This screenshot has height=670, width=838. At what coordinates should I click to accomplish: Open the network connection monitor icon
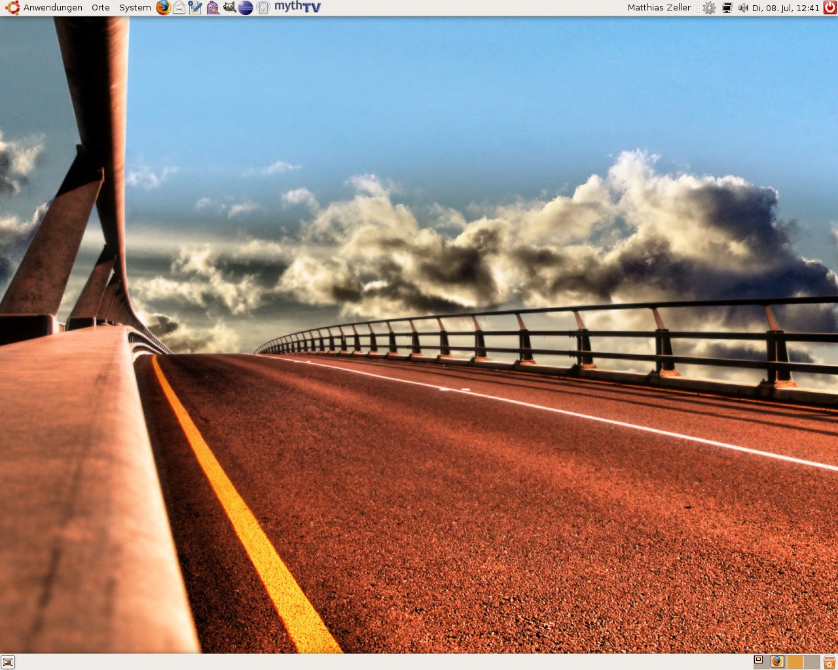click(x=727, y=8)
